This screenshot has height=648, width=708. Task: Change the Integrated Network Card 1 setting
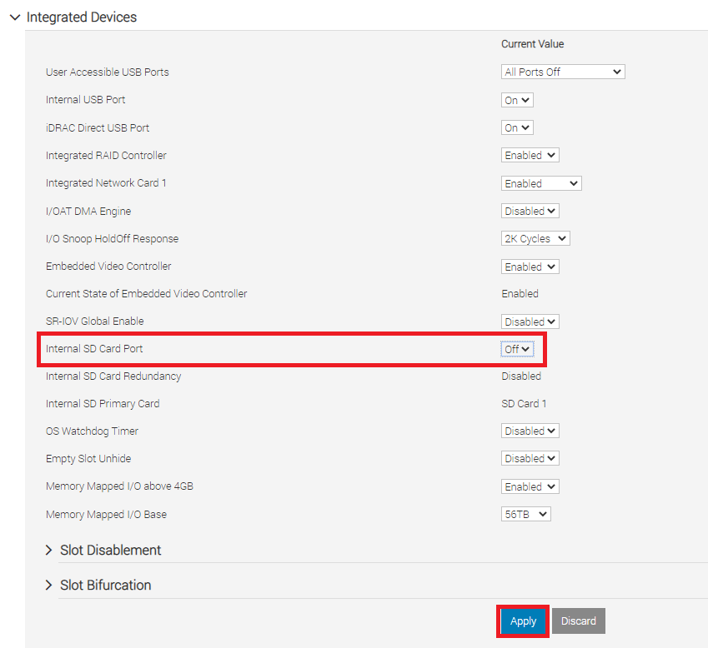coord(540,182)
